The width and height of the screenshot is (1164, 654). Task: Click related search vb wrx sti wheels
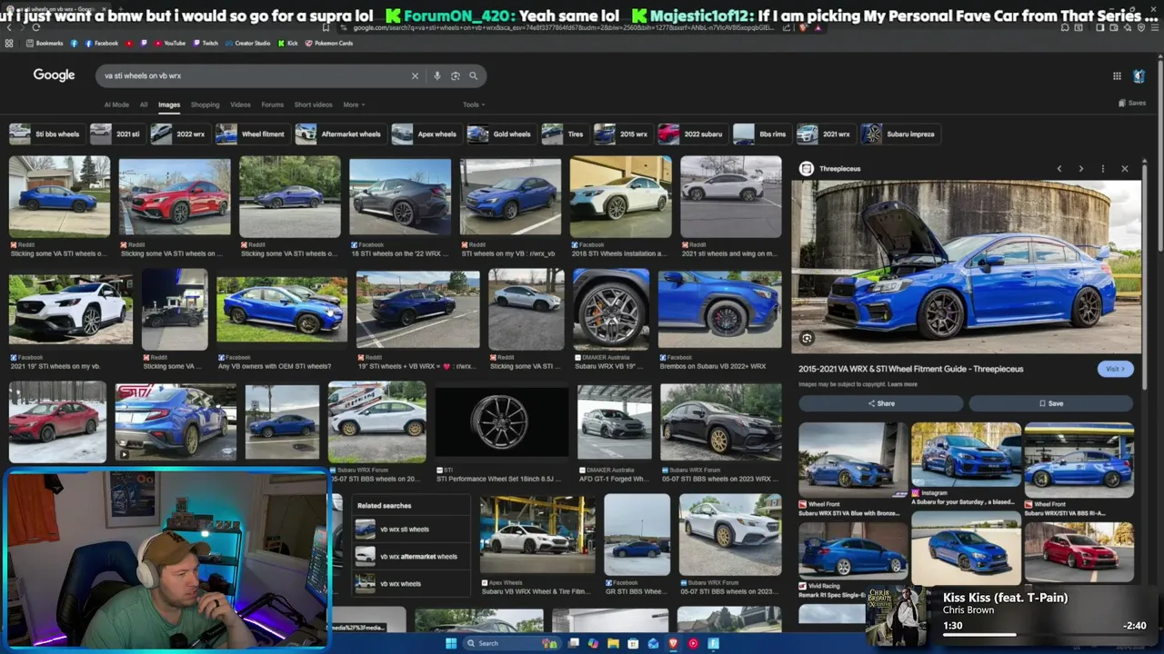[x=411, y=530]
